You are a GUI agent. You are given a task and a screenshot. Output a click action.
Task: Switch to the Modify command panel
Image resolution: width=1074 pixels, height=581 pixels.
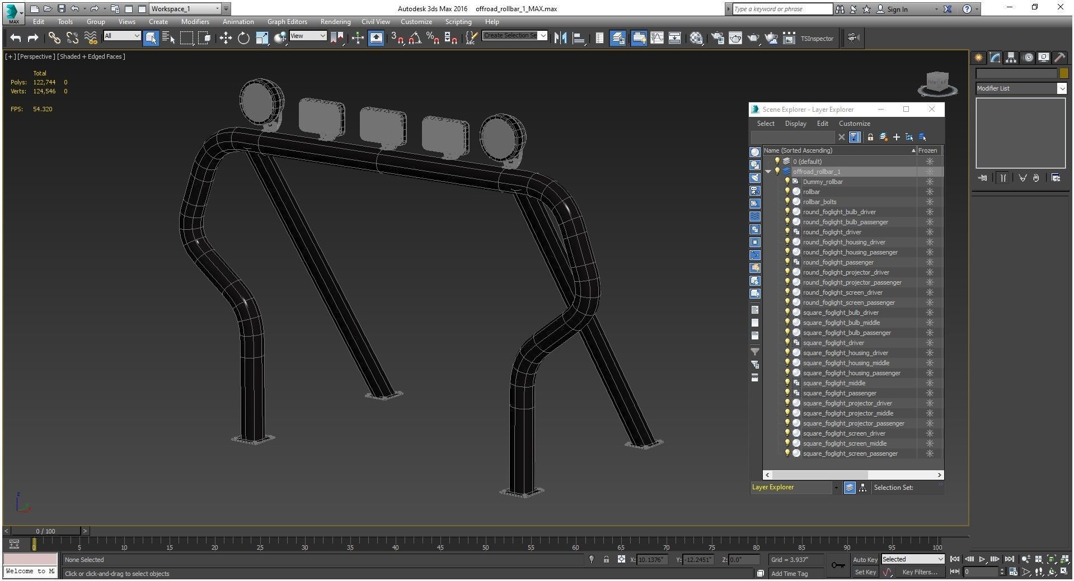(x=995, y=58)
